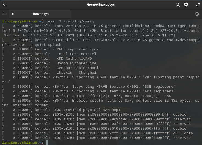Click the command 'less -X /var/log/dmesg'
The width and height of the screenshot is (202, 145).
[x=70, y=21]
